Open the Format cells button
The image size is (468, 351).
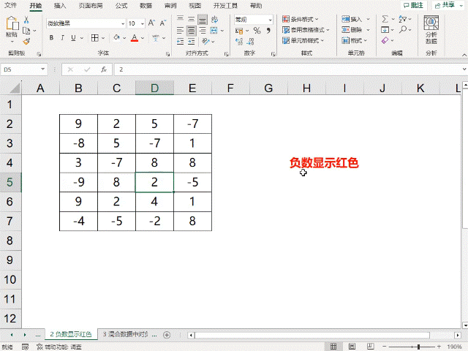pos(354,40)
